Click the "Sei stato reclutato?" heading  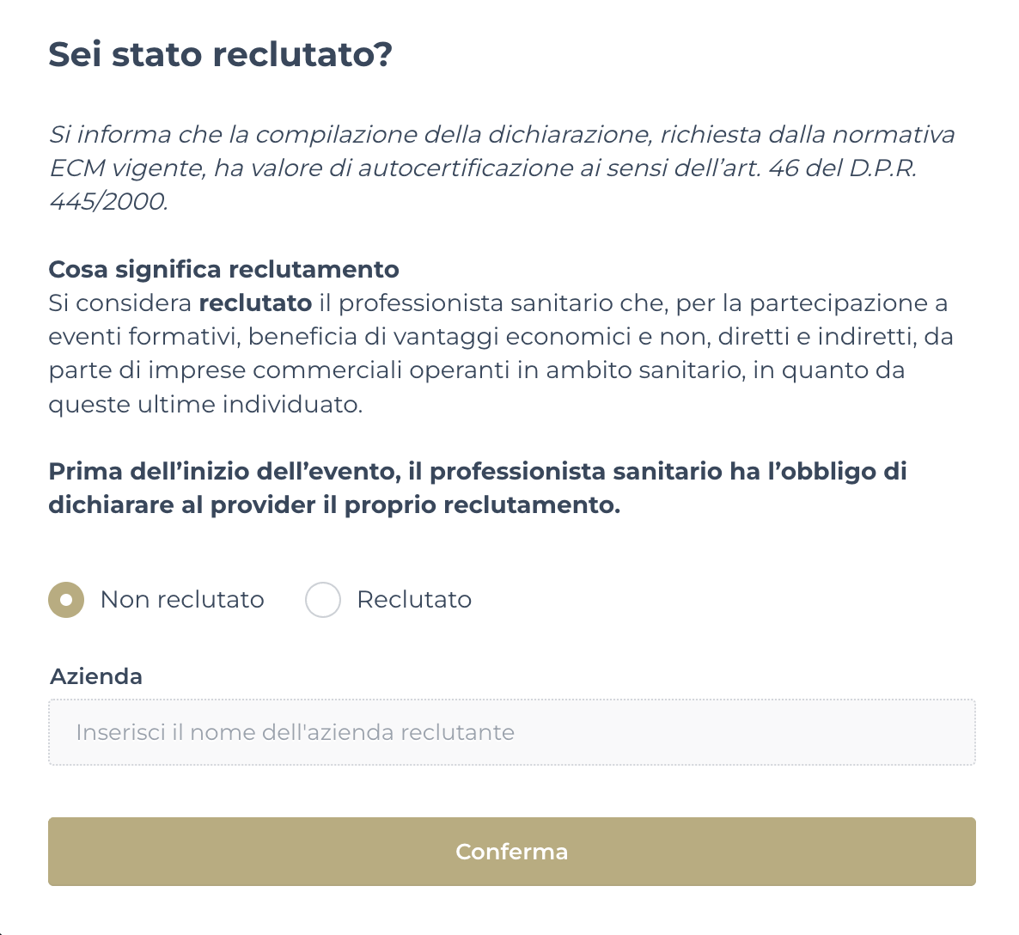(220, 54)
